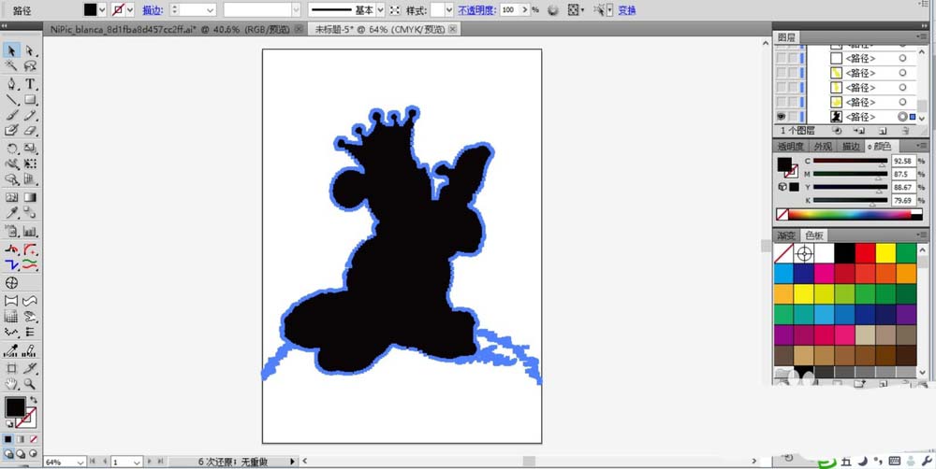Viewport: 936px width, 469px height.
Task: Click the red swatch in Swatches panel
Action: (864, 253)
